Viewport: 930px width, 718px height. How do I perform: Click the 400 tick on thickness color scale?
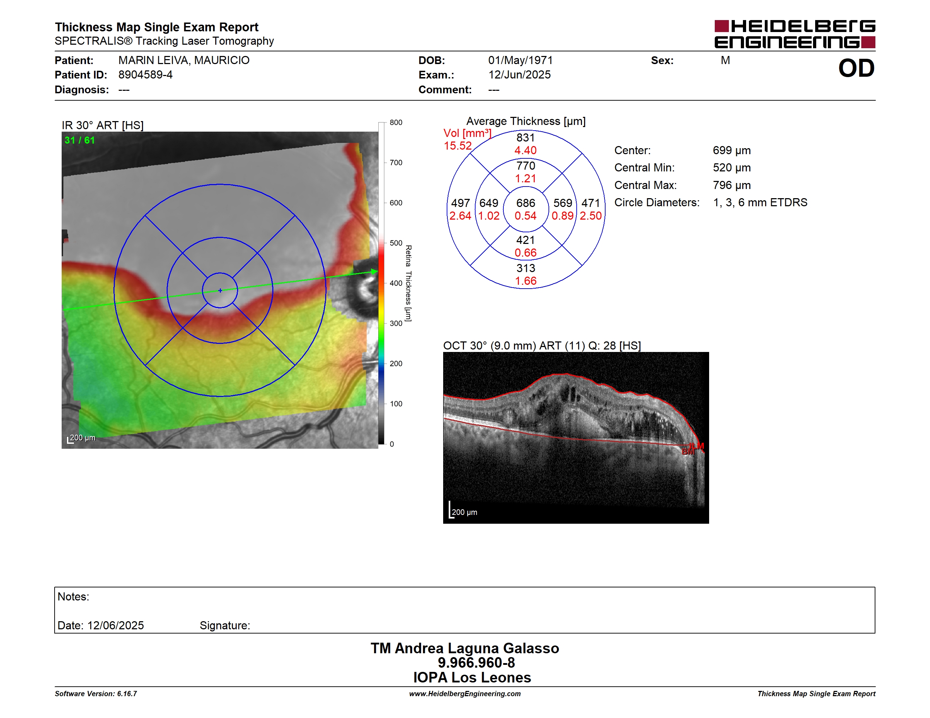396,283
